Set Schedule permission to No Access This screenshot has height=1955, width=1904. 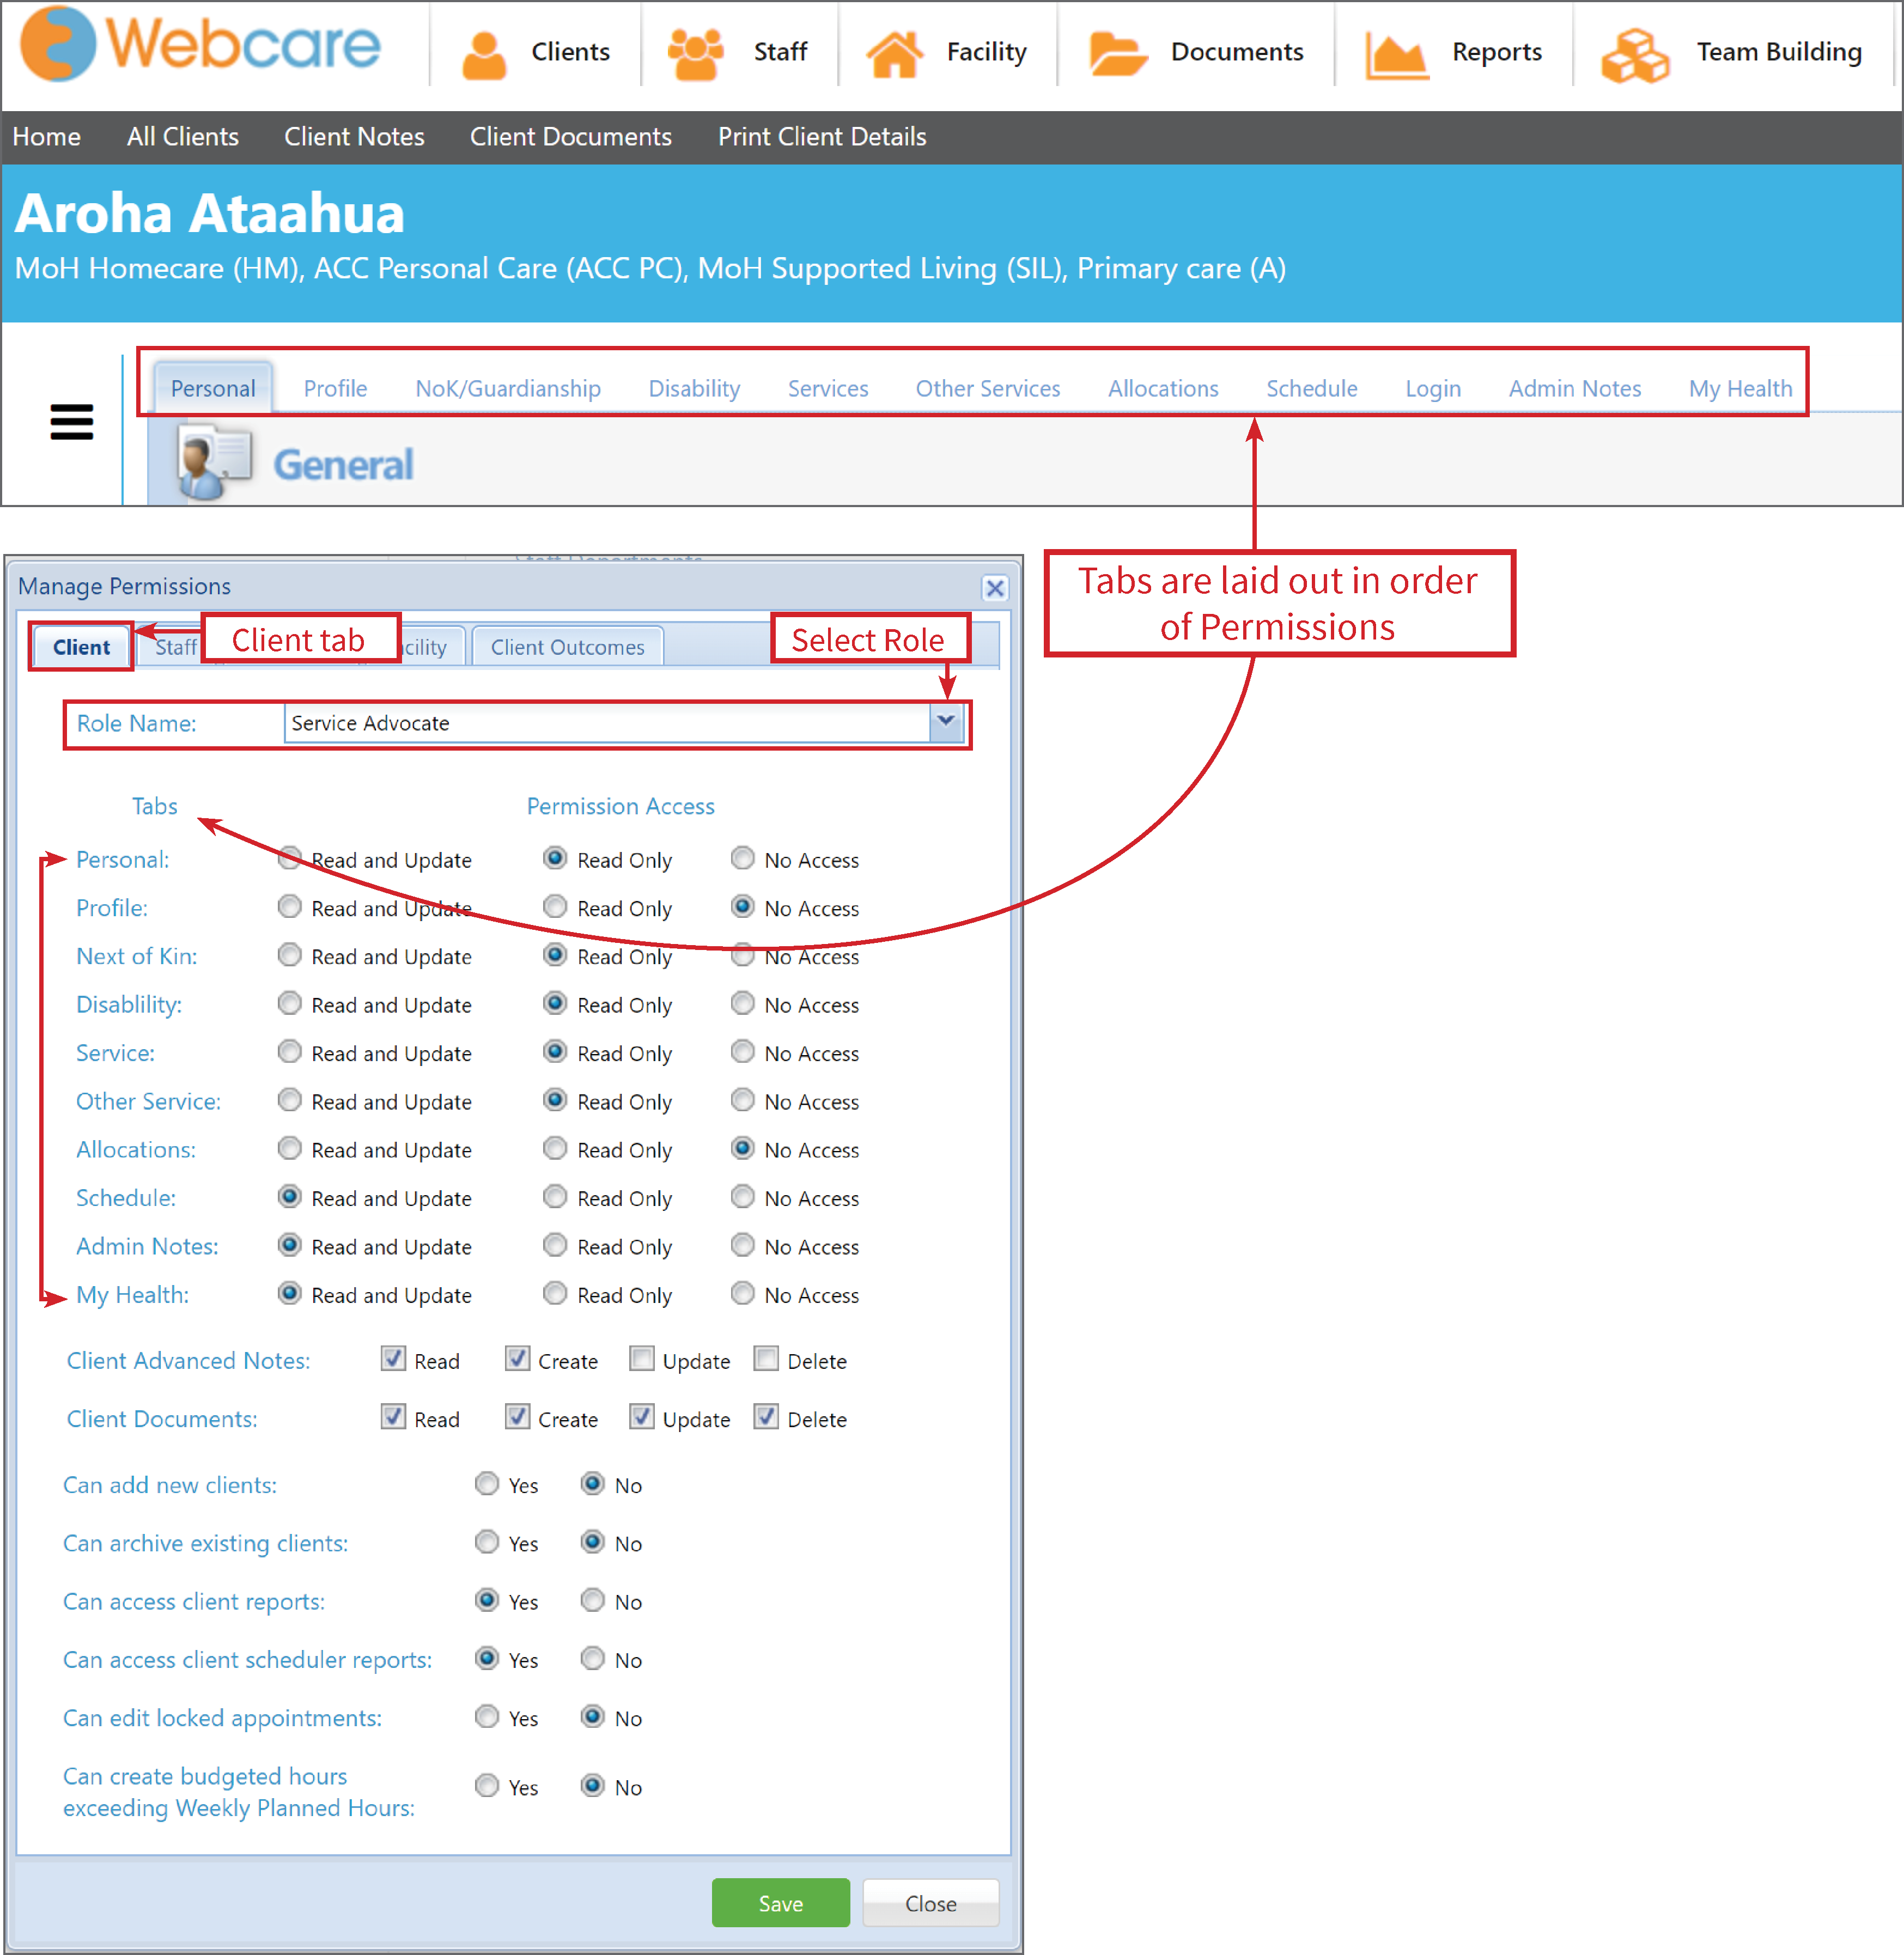tap(742, 1196)
